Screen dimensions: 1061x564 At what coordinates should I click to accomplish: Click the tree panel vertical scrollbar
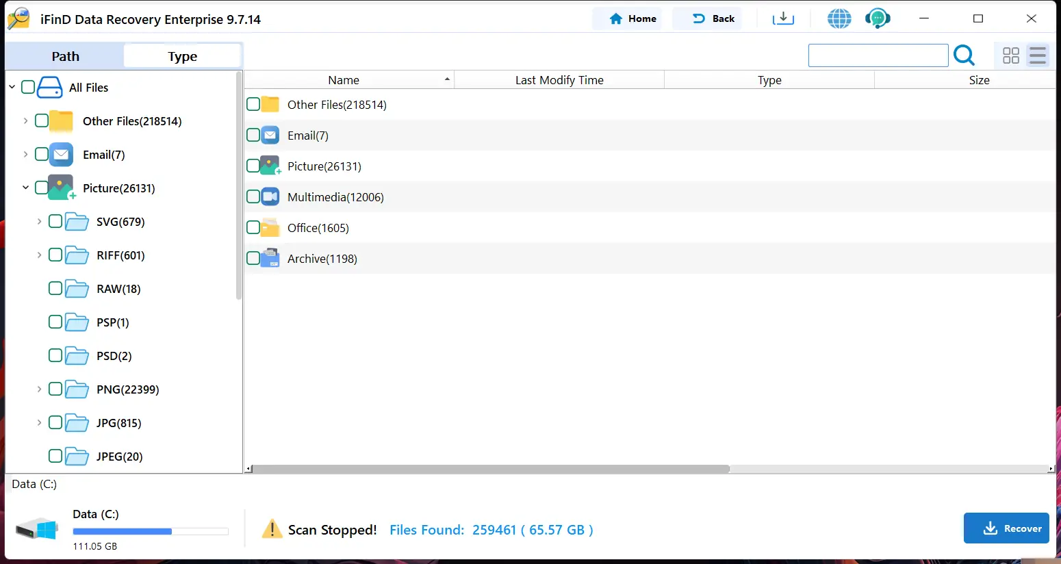click(x=239, y=186)
